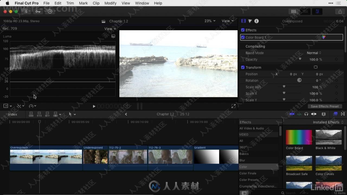
Task: Click the Scale (All) slider handle
Action: click(284, 86)
